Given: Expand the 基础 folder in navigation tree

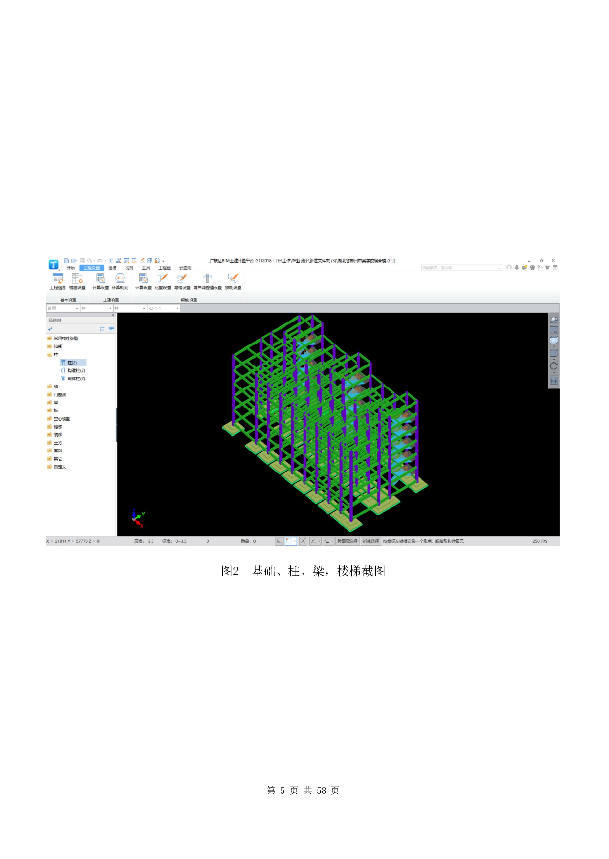Looking at the screenshot, I should 58,451.
